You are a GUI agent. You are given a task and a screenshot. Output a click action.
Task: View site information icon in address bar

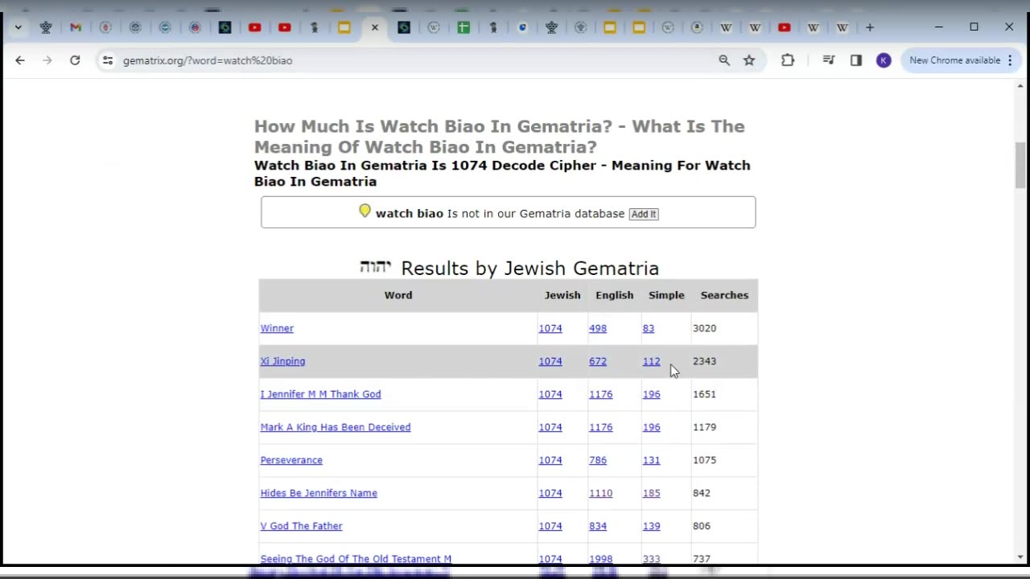coord(108,60)
